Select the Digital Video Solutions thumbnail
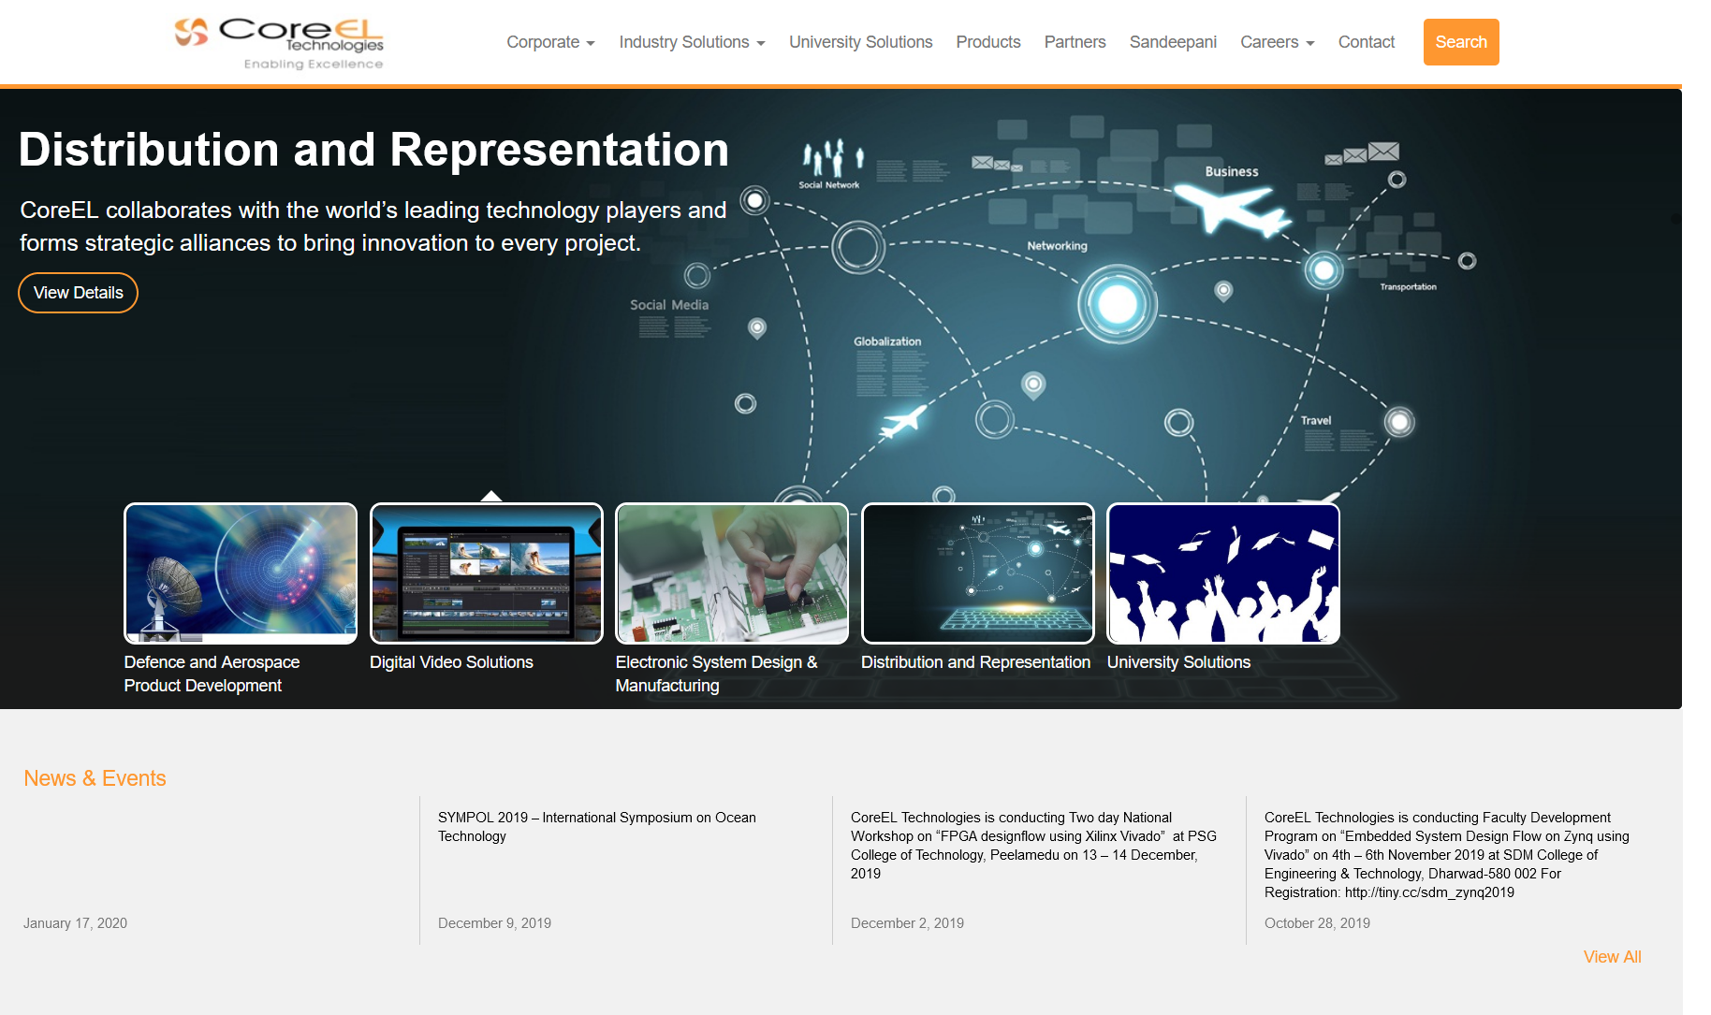Viewport: 1711px width, 1015px height. pyautogui.click(x=487, y=573)
